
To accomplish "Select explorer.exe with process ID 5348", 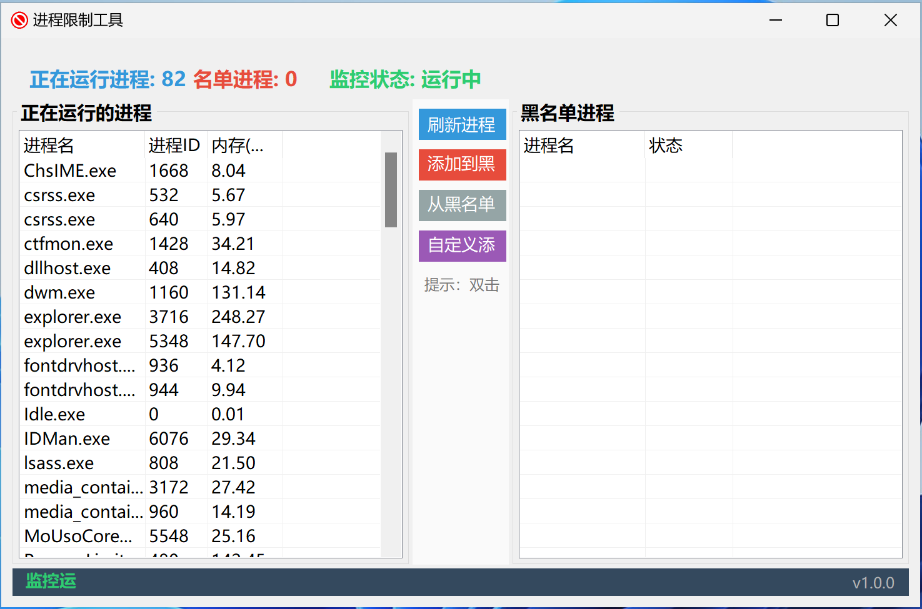I will 200,341.
